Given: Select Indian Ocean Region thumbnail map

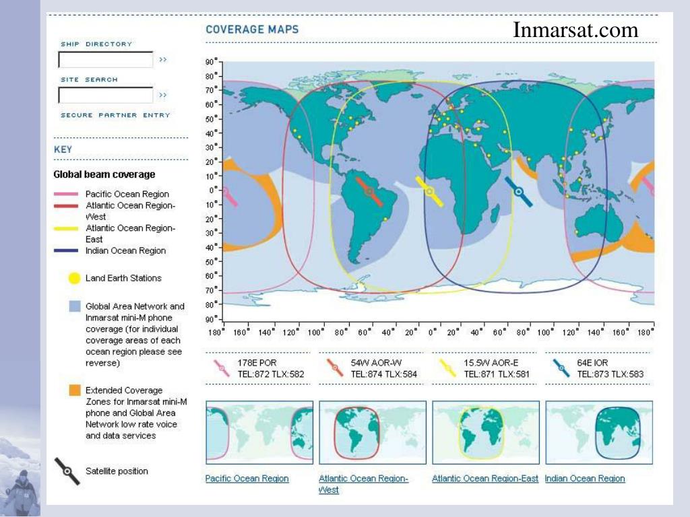Looking at the screenshot, I should (x=599, y=432).
